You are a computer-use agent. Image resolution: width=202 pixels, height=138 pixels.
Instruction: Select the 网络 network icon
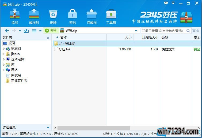(8, 70)
